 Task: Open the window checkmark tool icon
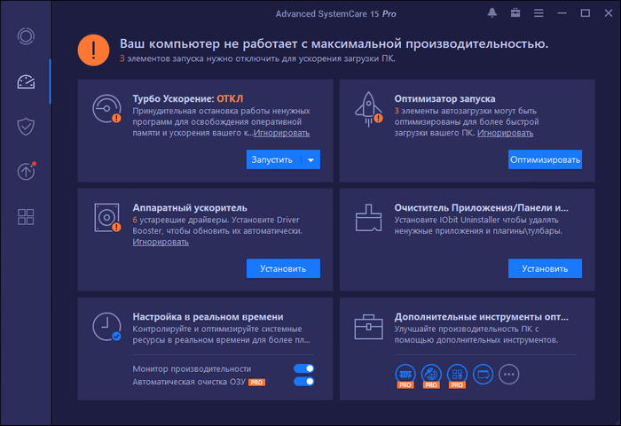pyautogui.click(x=483, y=374)
